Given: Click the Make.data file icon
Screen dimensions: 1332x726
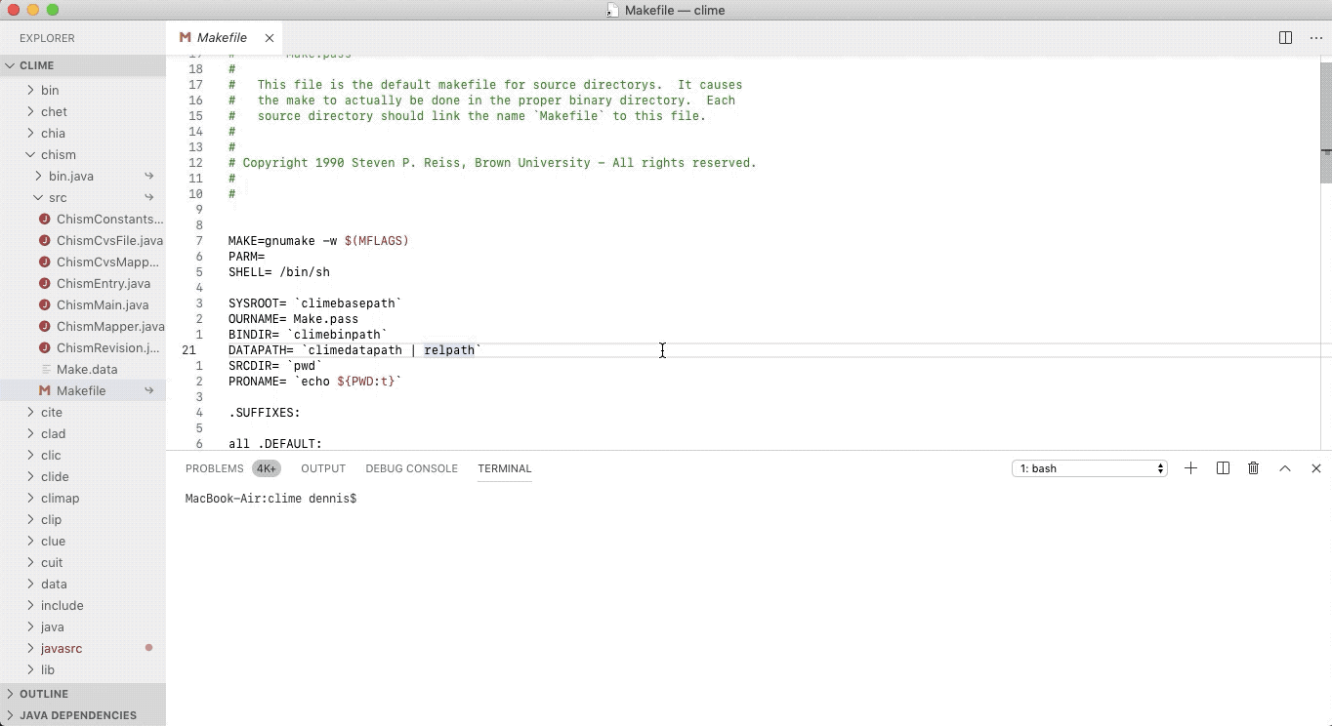Looking at the screenshot, I should pos(44,369).
